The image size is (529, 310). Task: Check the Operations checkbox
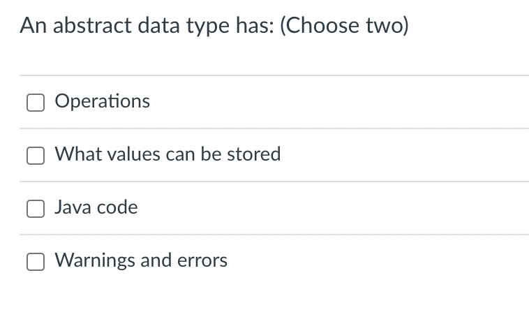pos(35,103)
